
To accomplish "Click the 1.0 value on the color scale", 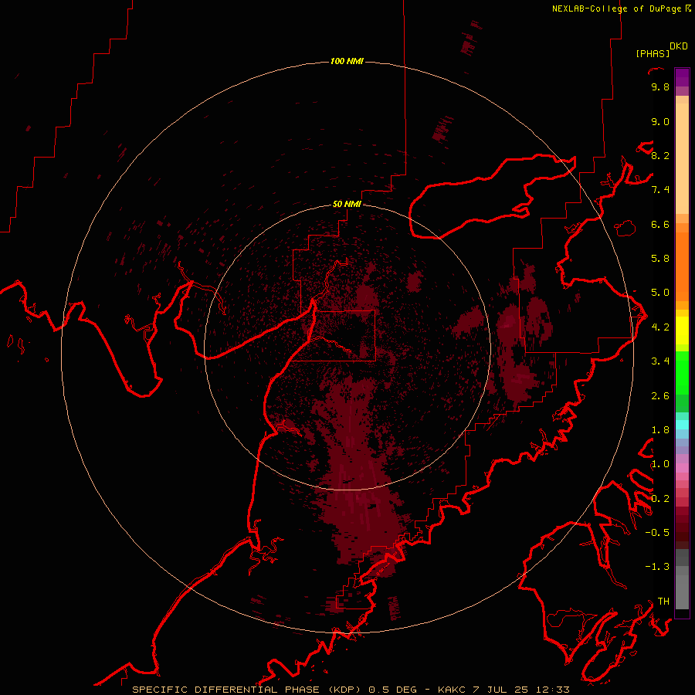I will [x=660, y=464].
